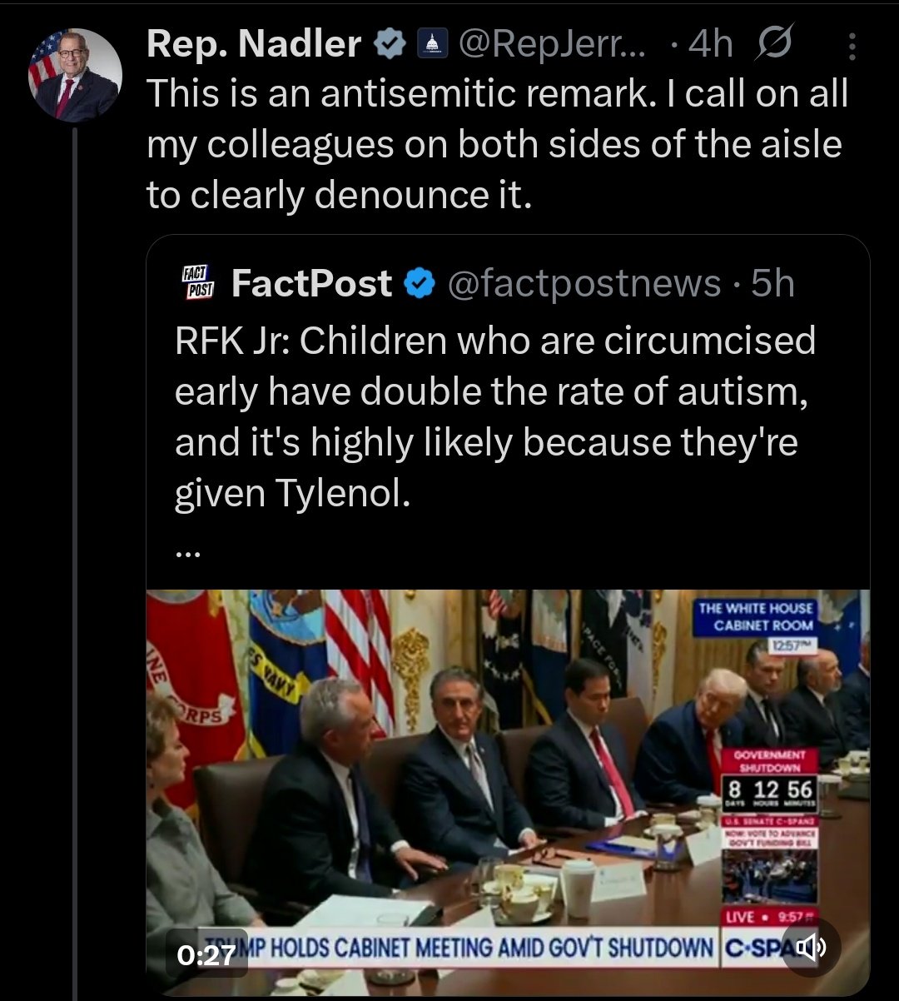Open the @RepJerr... account handle

click(550, 44)
